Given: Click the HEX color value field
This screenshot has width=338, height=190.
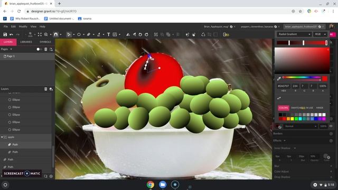Looking at the screenshot, I should point(284,86).
